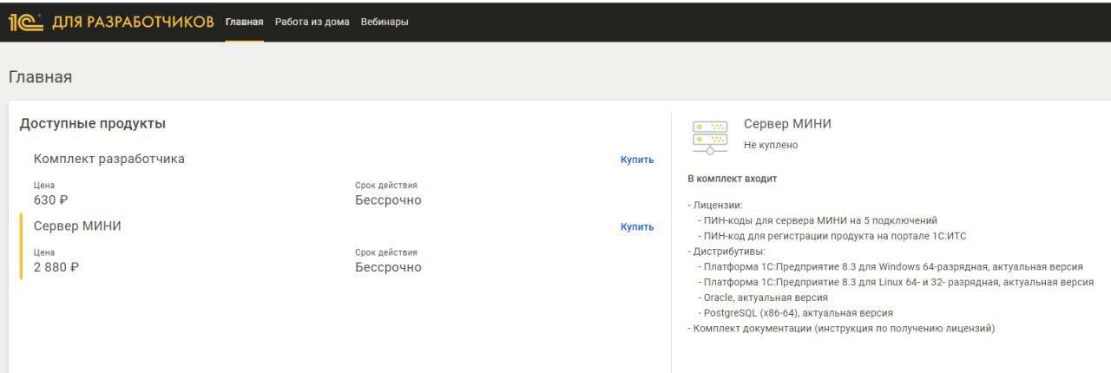Click Oracle, актуальная версия line

pyautogui.click(x=763, y=298)
